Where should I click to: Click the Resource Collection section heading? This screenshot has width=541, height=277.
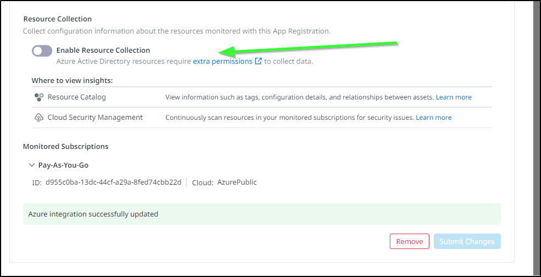[57, 19]
